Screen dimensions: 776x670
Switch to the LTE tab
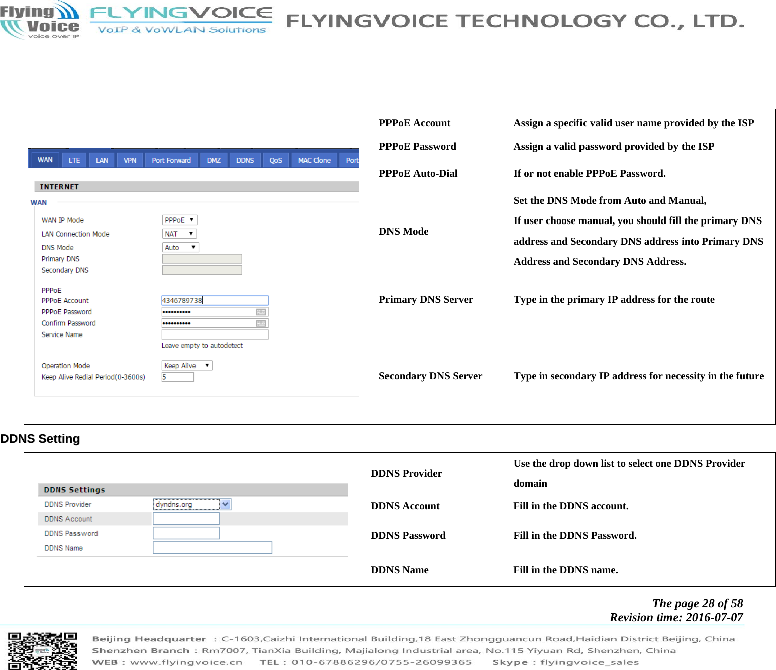point(74,160)
